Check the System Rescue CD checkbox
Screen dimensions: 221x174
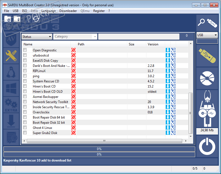point(25,81)
